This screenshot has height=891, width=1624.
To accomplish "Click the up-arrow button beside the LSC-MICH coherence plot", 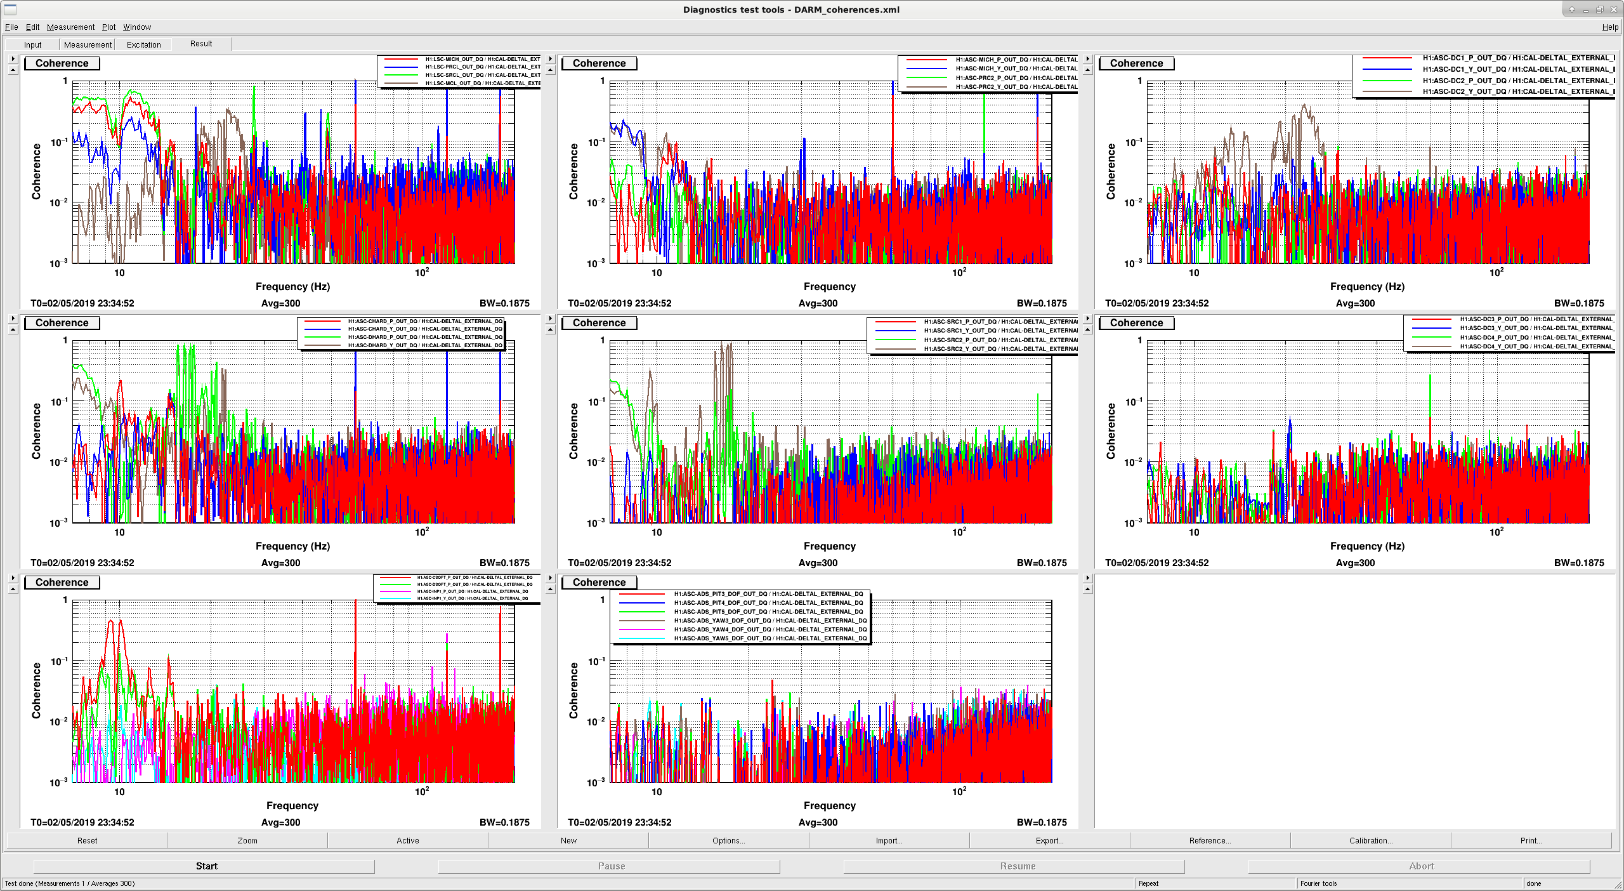I will click(x=13, y=70).
